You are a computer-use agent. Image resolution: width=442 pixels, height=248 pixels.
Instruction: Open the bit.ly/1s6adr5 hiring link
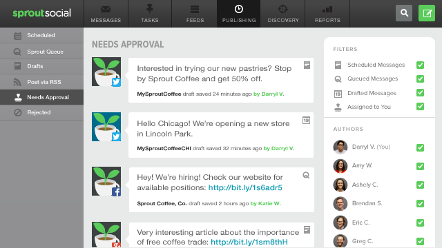pyautogui.click(x=245, y=187)
